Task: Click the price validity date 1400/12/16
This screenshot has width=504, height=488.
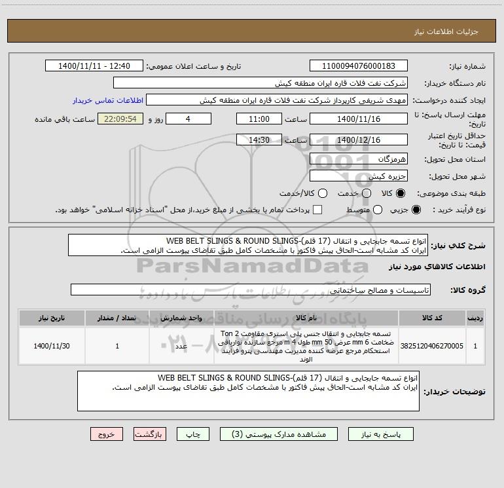Action: pos(359,140)
